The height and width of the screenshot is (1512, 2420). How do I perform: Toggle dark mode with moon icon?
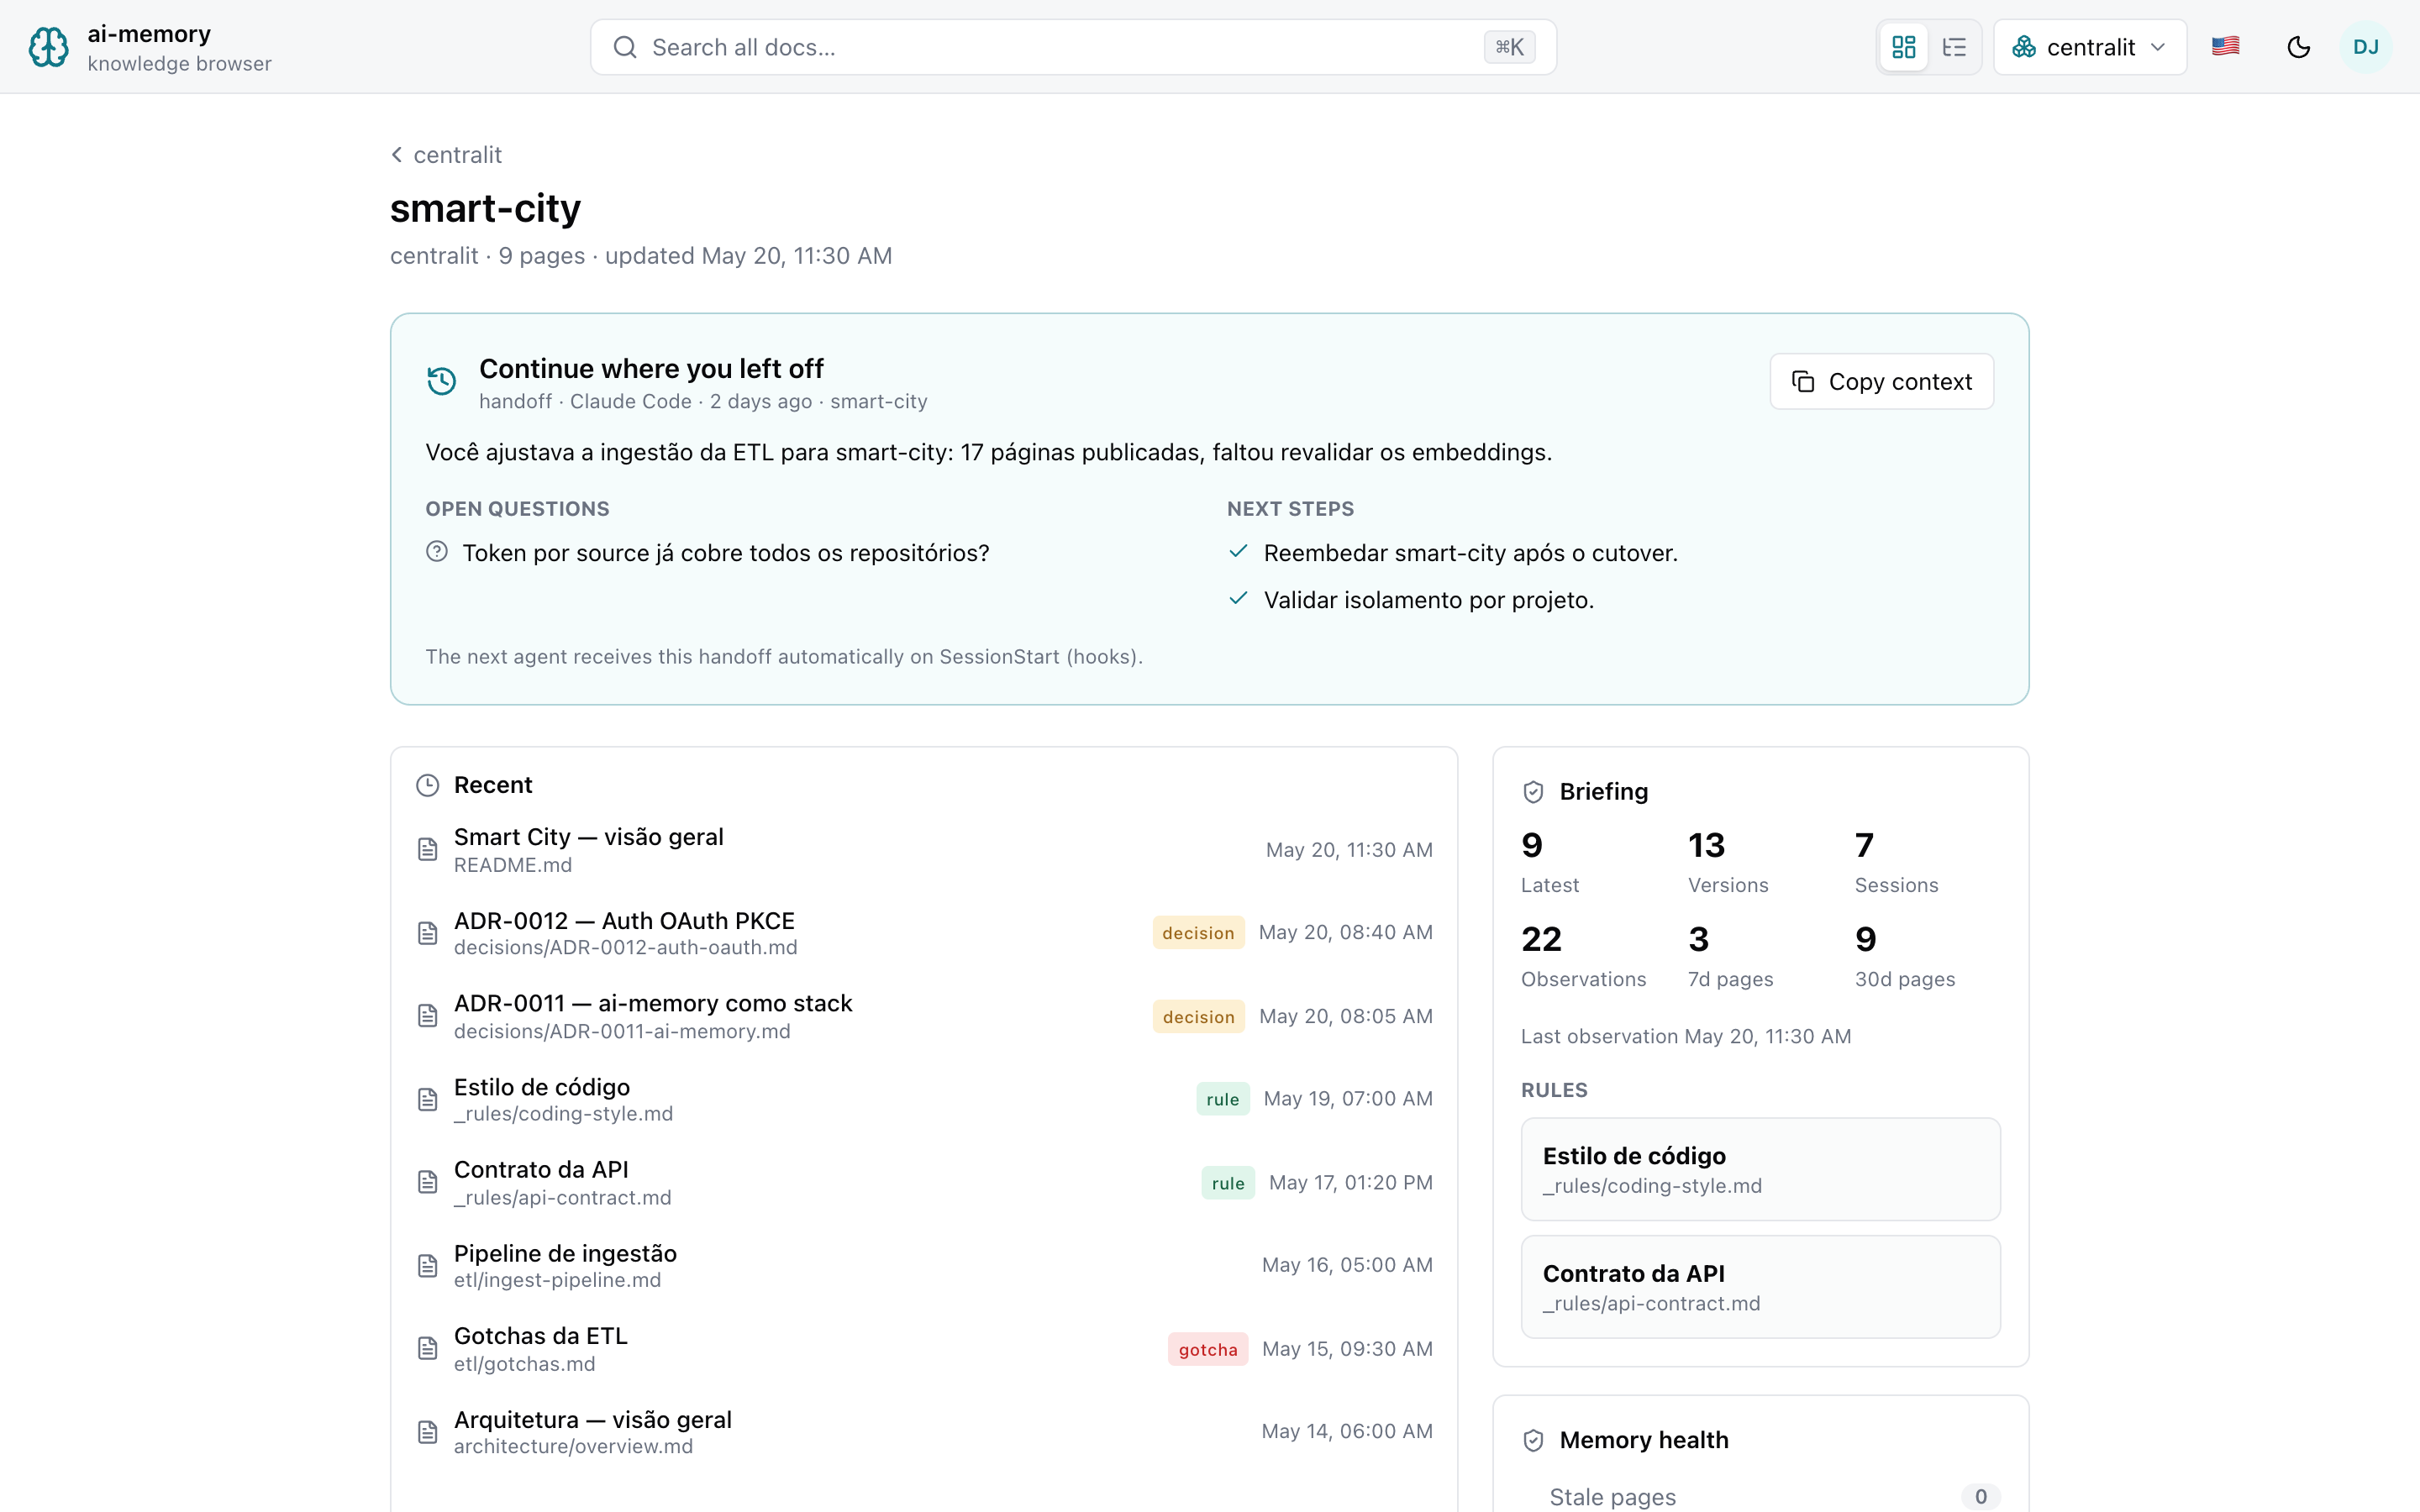[2298, 47]
